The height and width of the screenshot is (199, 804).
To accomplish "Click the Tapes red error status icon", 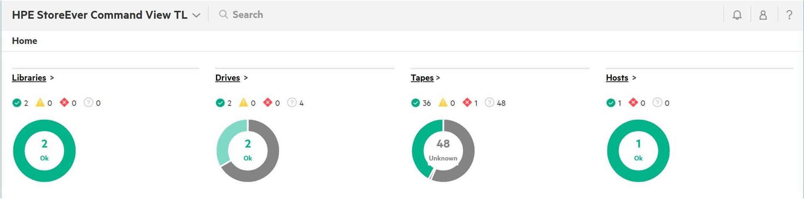I will point(467,102).
